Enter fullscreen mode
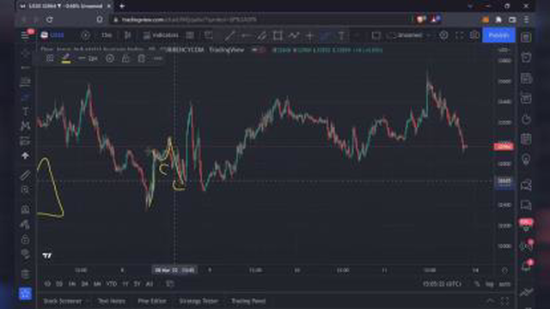Screen dimensions: 550x309 coord(459,35)
